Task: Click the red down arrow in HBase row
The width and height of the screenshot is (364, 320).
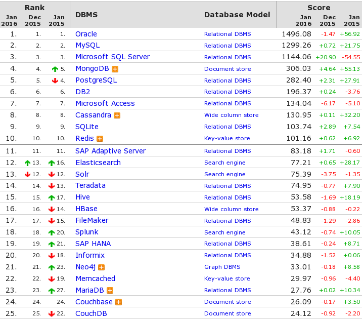Action: [52, 209]
